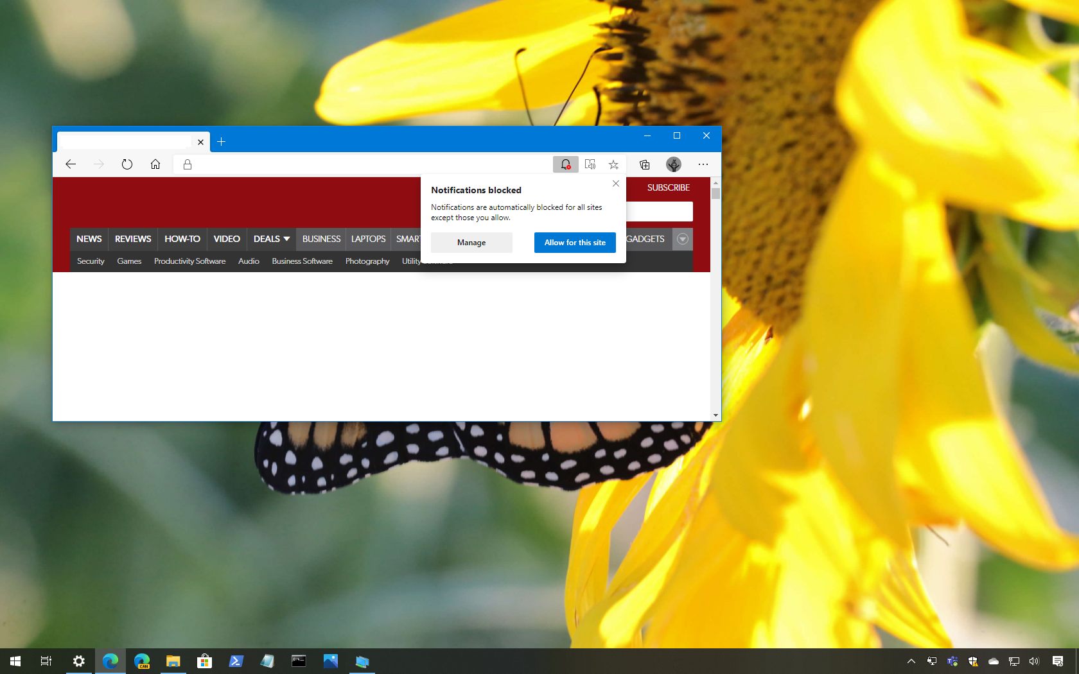Open the Security section
The height and width of the screenshot is (674, 1079).
(x=90, y=261)
